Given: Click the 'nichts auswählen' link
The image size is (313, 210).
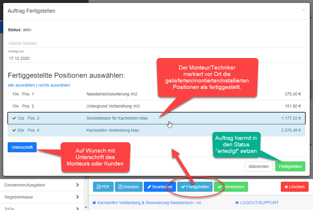Looking at the screenshot, I should [54, 85].
